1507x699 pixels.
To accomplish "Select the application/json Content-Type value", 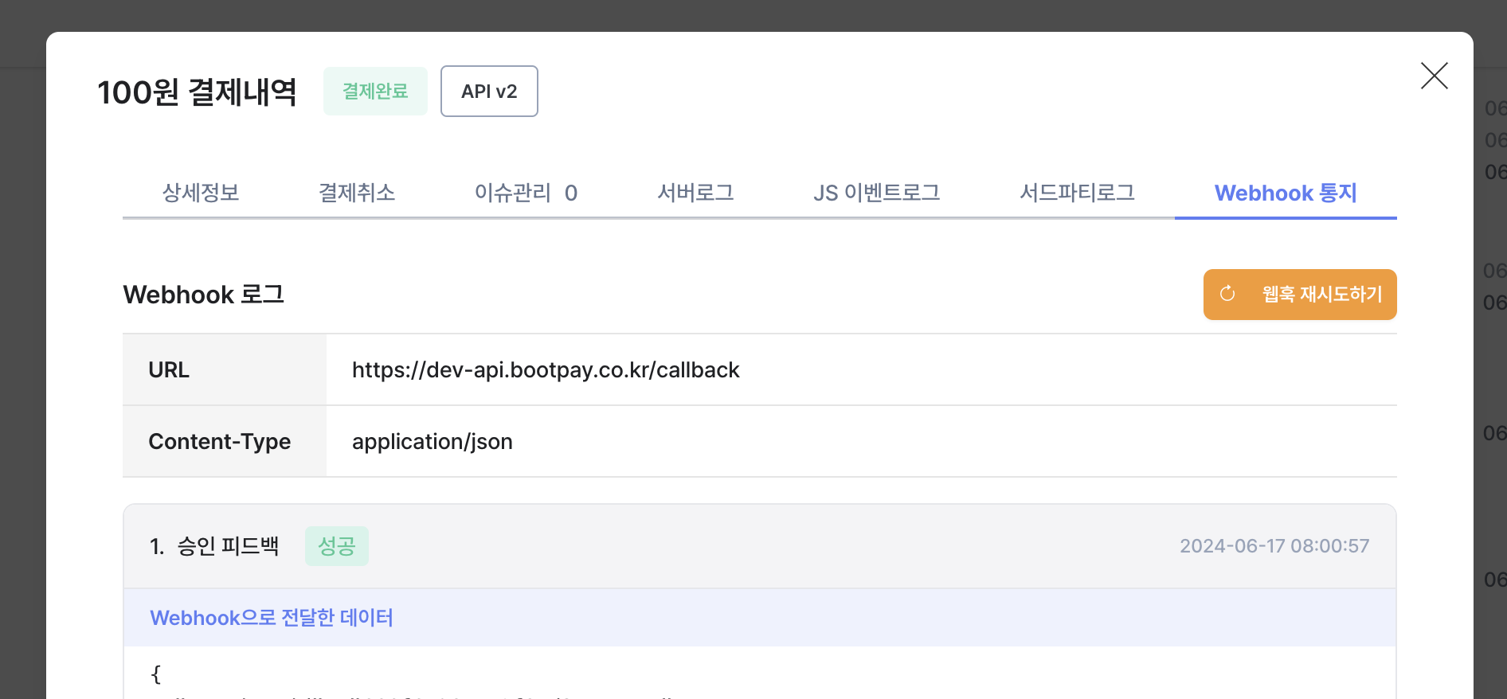I will (x=432, y=442).
